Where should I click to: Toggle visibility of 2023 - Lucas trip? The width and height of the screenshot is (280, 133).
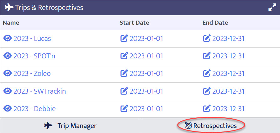pyautogui.click(x=8, y=38)
